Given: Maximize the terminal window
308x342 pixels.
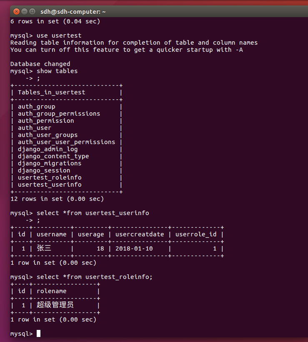Looking at the screenshot, I should (x=32, y=11).
